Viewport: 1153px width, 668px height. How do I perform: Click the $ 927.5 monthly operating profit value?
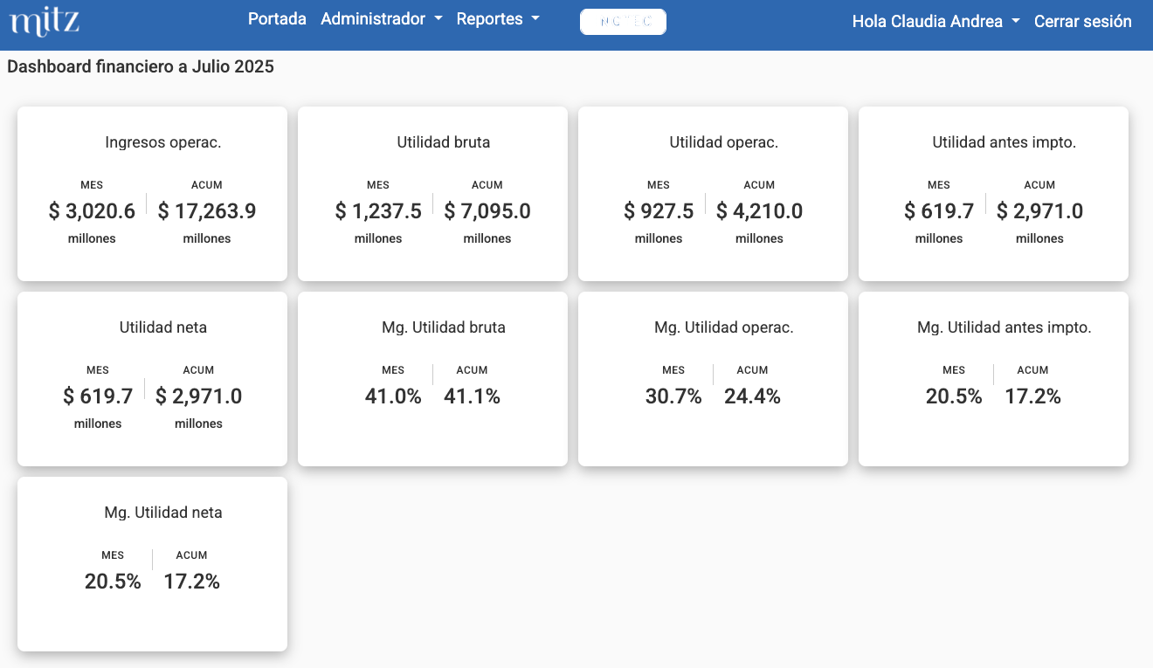coord(659,211)
